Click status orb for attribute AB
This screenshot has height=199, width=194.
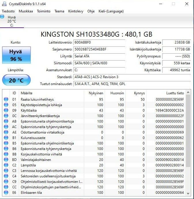6,121
